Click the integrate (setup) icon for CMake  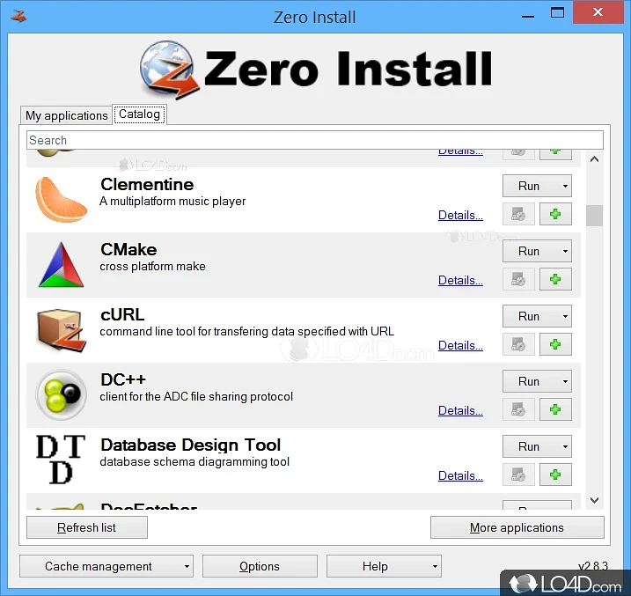click(x=518, y=279)
